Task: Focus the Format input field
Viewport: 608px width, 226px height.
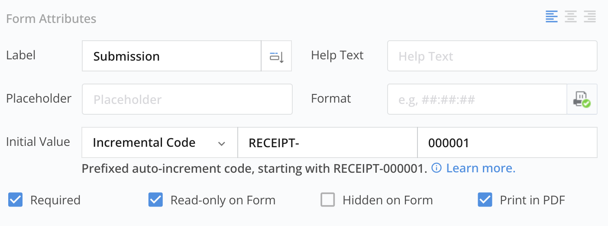Action: pyautogui.click(x=477, y=99)
